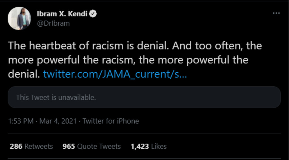This screenshot has height=160, width=289.
Task: Click the "This Tweet is unavailable" card
Action: click(x=144, y=97)
